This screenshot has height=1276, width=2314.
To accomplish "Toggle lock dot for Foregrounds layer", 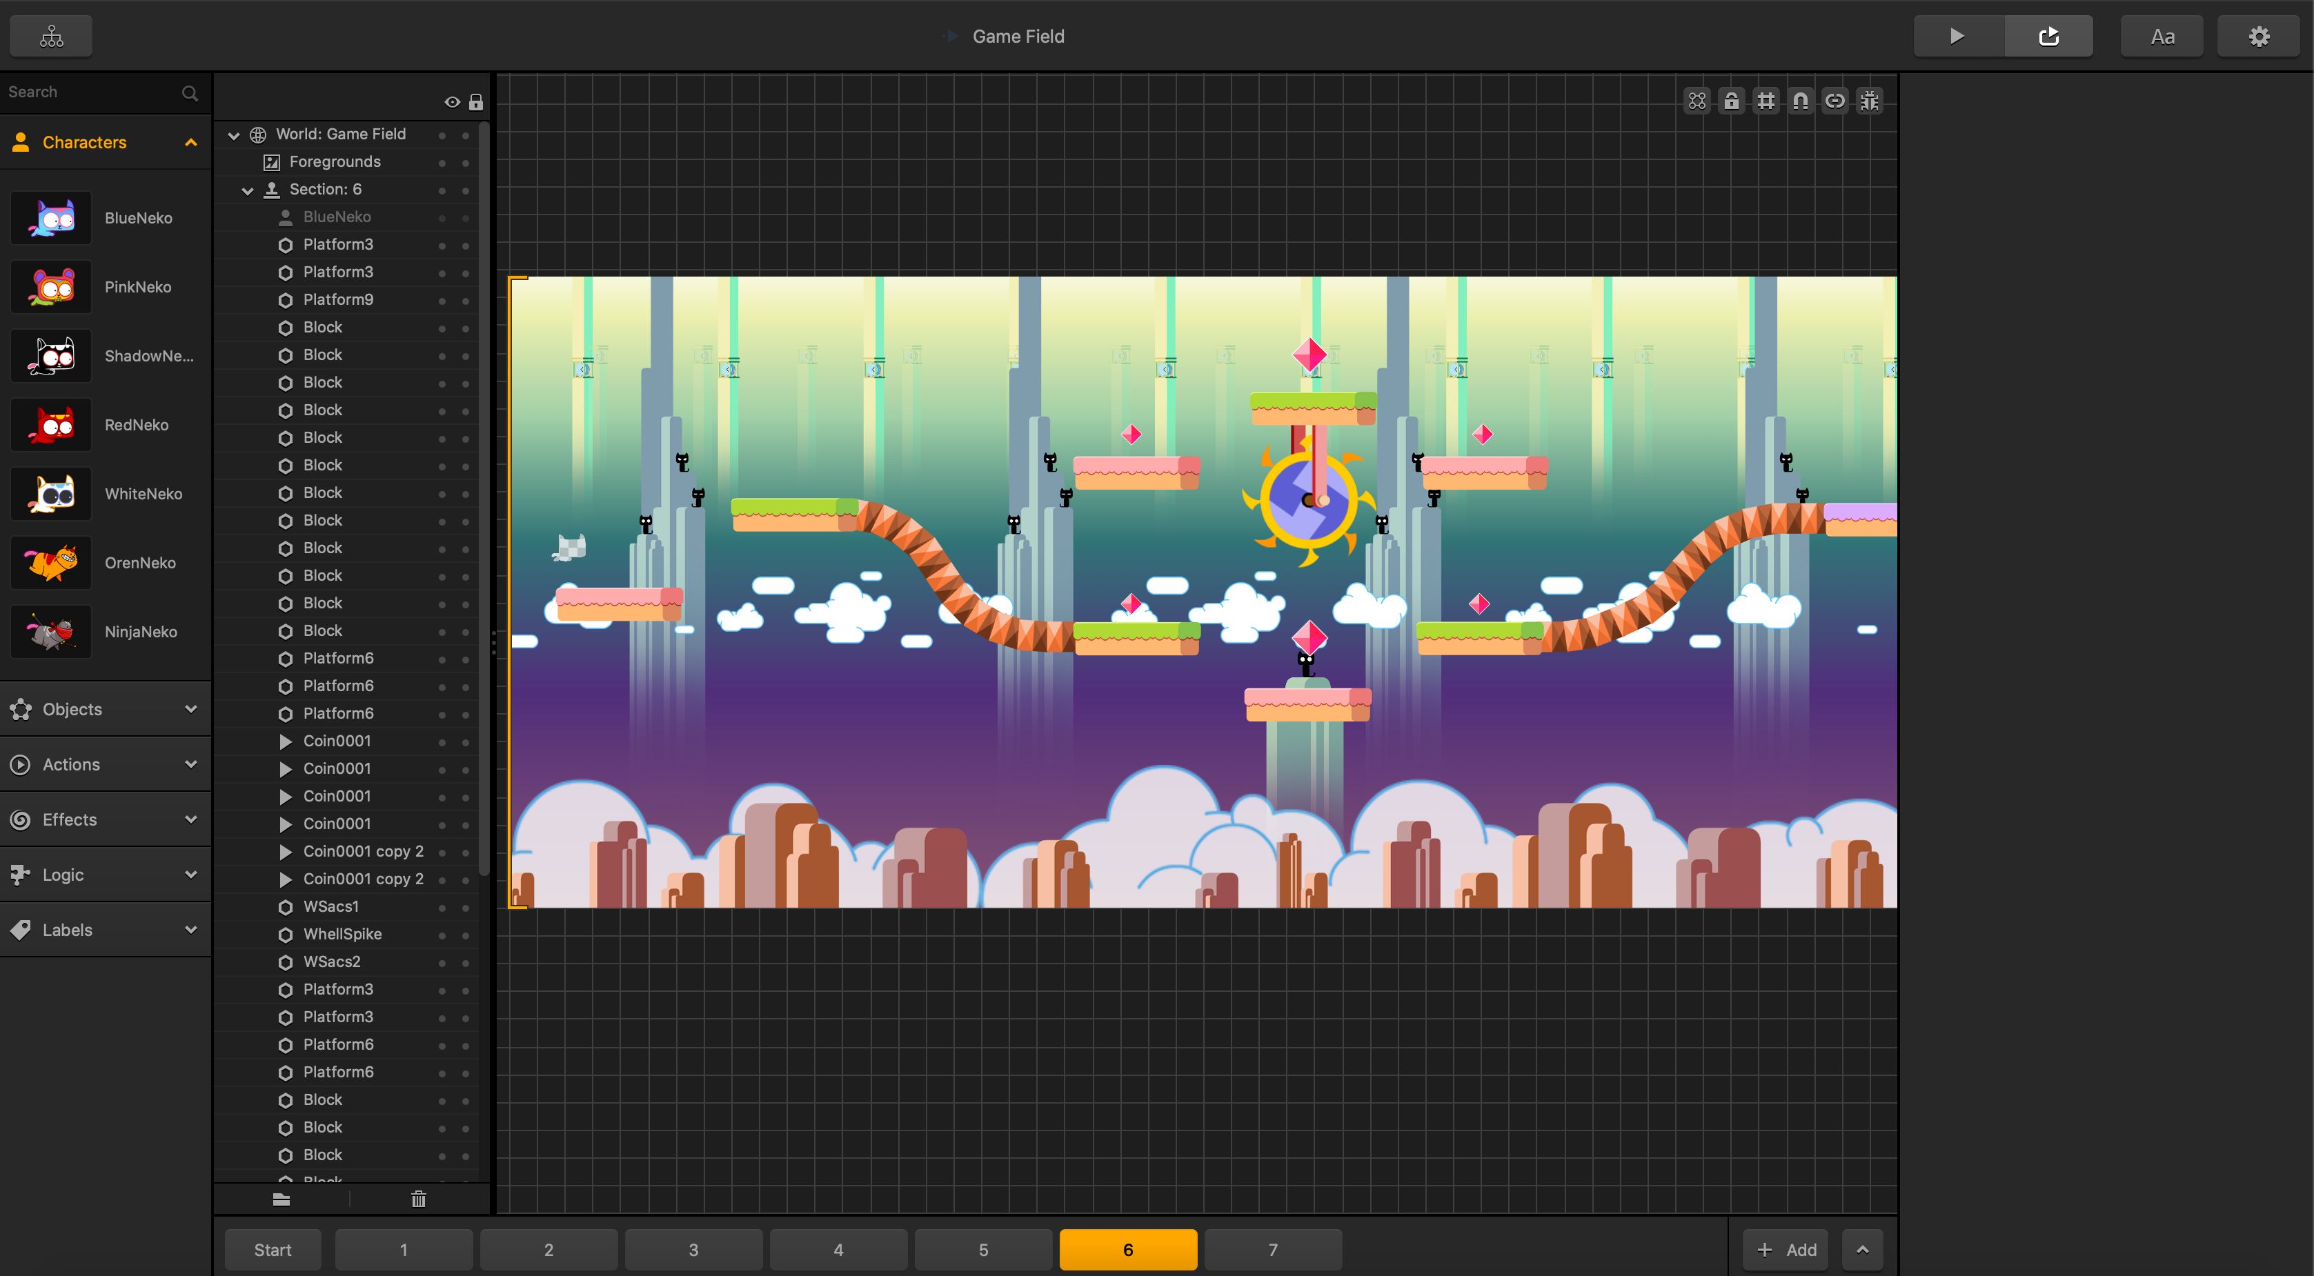I will click(x=465, y=163).
